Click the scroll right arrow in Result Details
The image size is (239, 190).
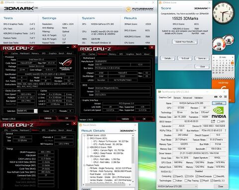[130, 185]
